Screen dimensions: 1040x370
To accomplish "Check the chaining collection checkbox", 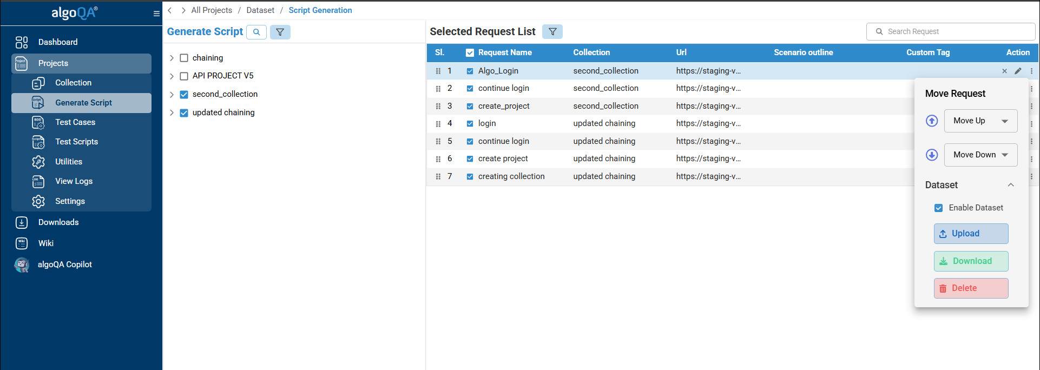I will (x=184, y=58).
